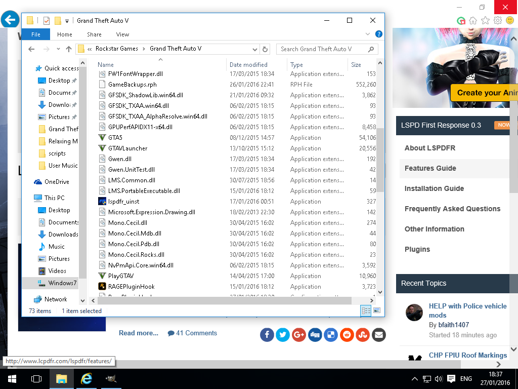
Task: Open the File ribbon tab
Action: [36, 34]
